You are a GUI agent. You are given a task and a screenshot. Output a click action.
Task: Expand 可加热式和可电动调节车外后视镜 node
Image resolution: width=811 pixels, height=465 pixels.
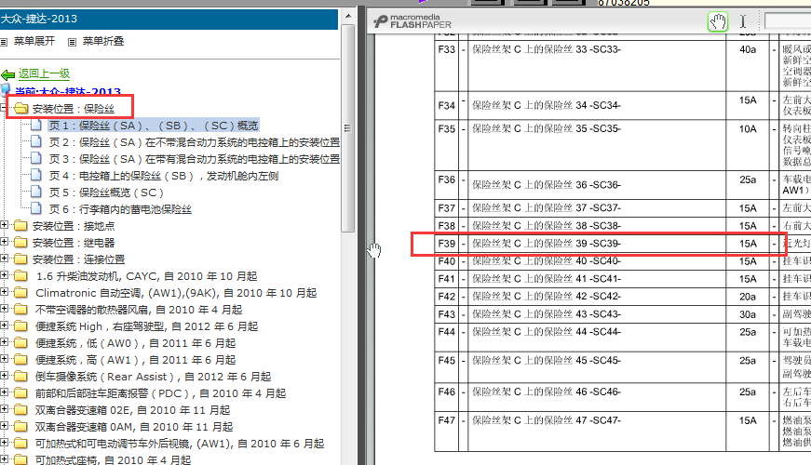pyautogui.click(x=4, y=443)
